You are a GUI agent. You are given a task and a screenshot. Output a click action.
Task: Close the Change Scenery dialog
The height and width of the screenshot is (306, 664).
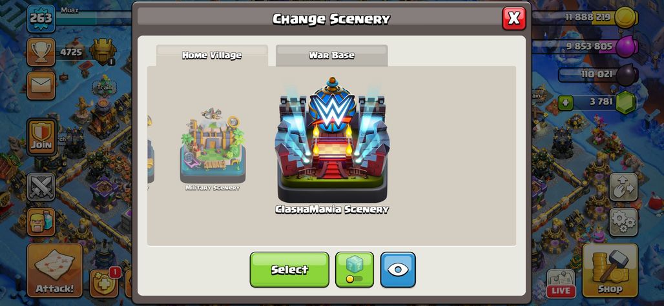click(514, 18)
